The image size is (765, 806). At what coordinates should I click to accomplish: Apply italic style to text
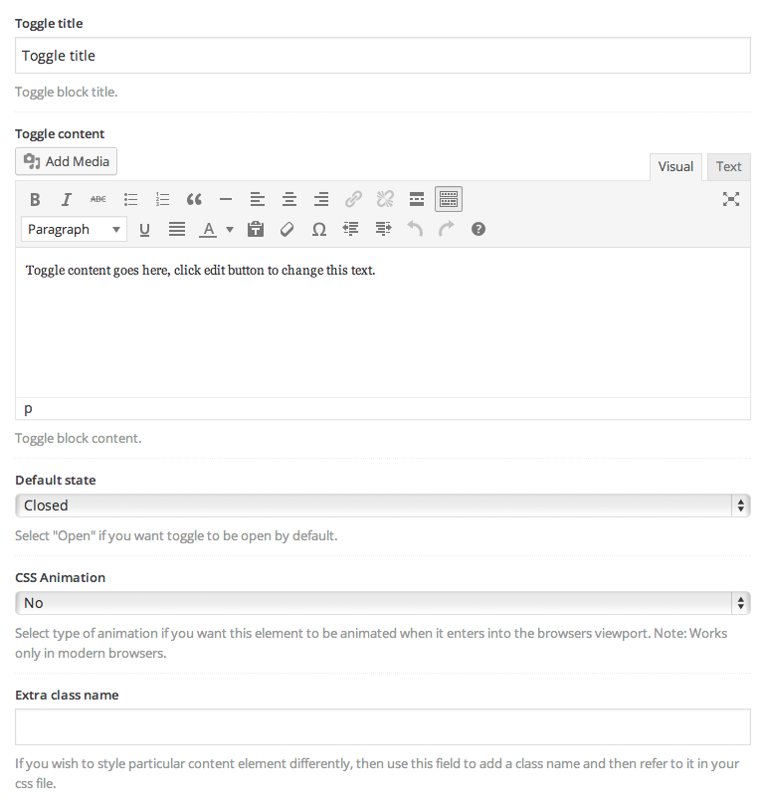pos(67,199)
